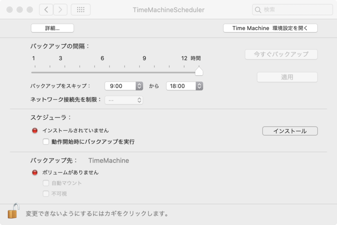Click the インストール button

coord(290,131)
